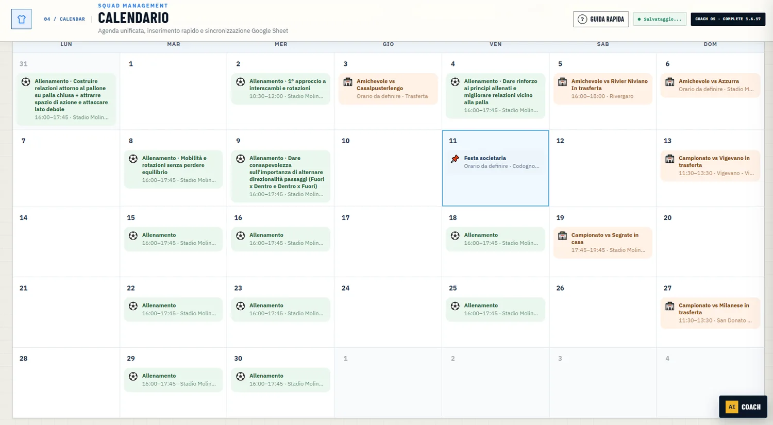The width and height of the screenshot is (773, 425).
Task: Click the jersey icon in the header
Action: [x=21, y=19]
